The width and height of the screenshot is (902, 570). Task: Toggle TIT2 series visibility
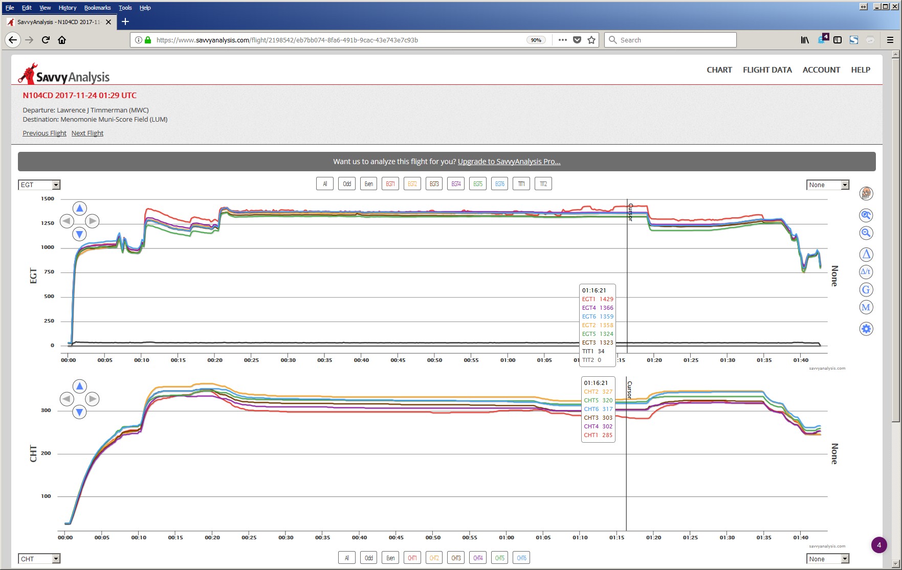543,184
